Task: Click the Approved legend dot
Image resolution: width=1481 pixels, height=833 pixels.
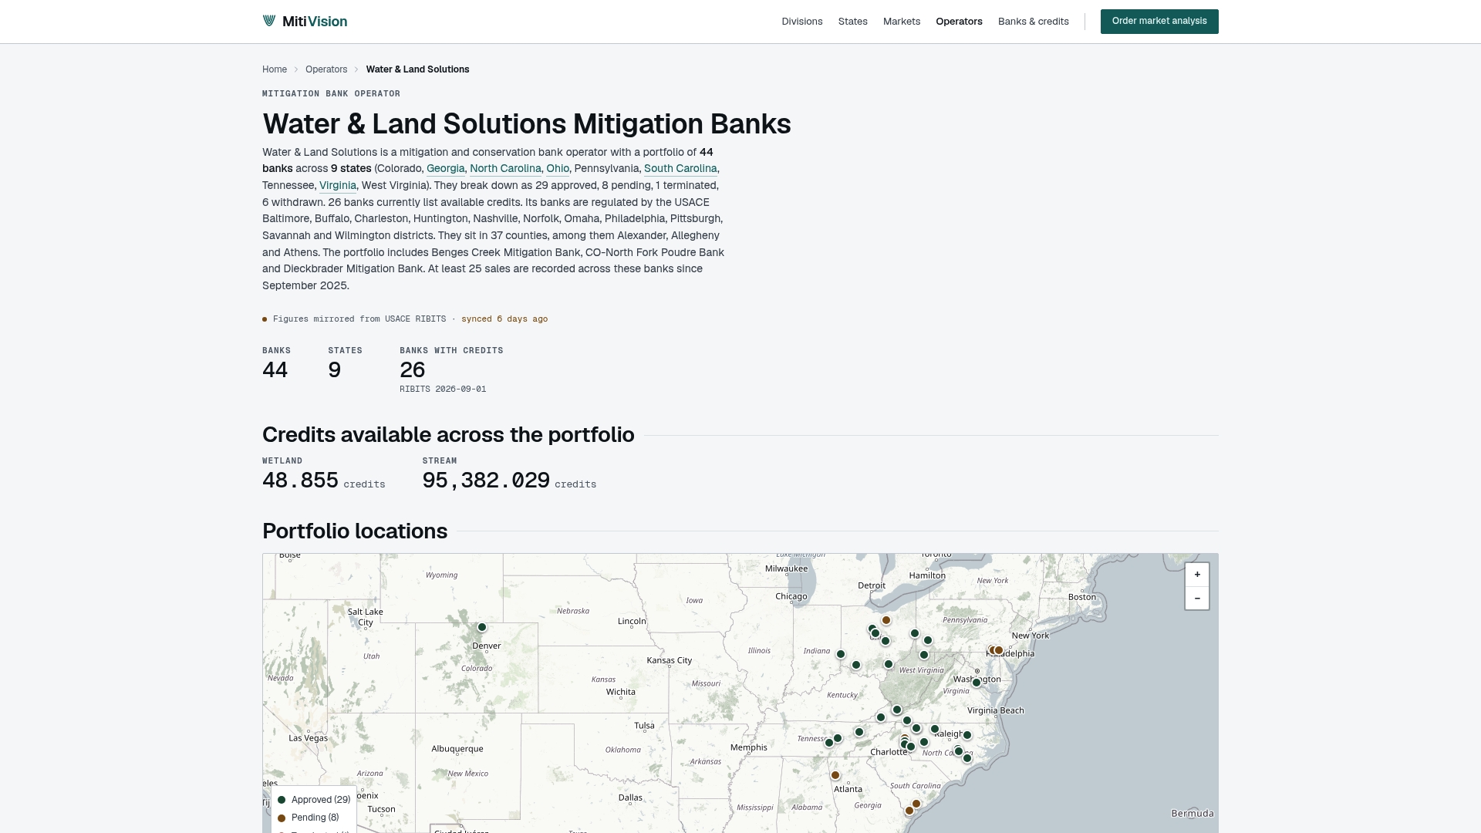Action: pyautogui.click(x=282, y=800)
